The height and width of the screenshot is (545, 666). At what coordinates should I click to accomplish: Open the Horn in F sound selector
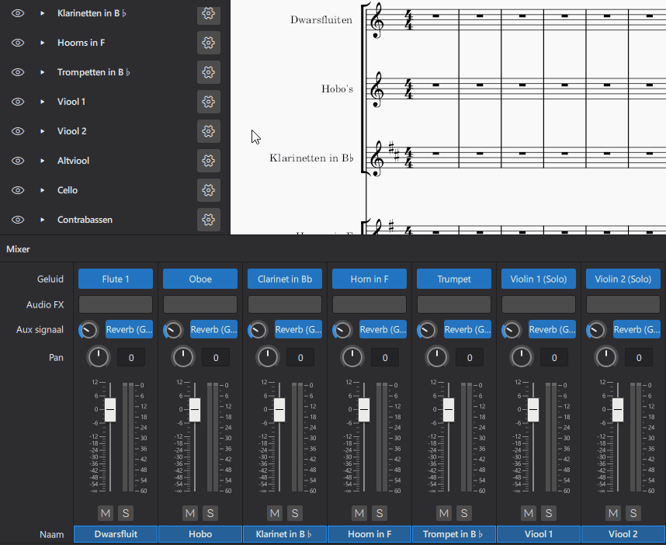click(x=369, y=279)
